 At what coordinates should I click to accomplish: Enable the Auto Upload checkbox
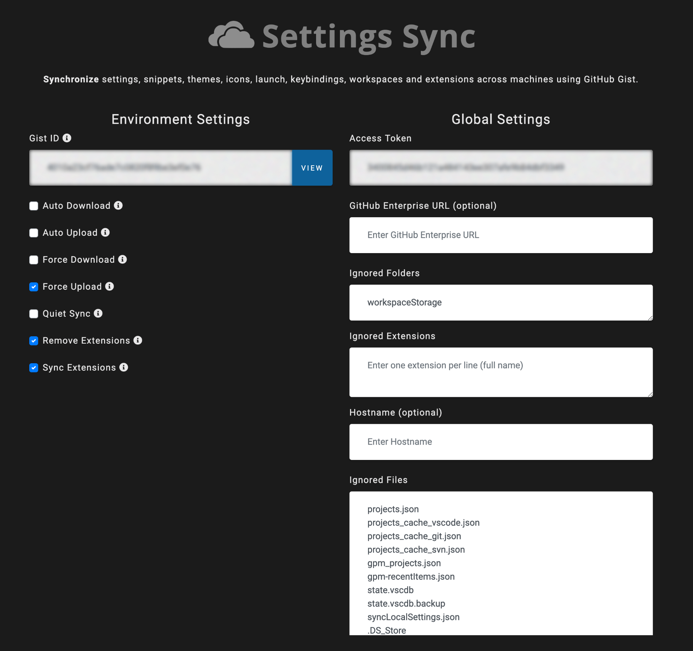(33, 233)
